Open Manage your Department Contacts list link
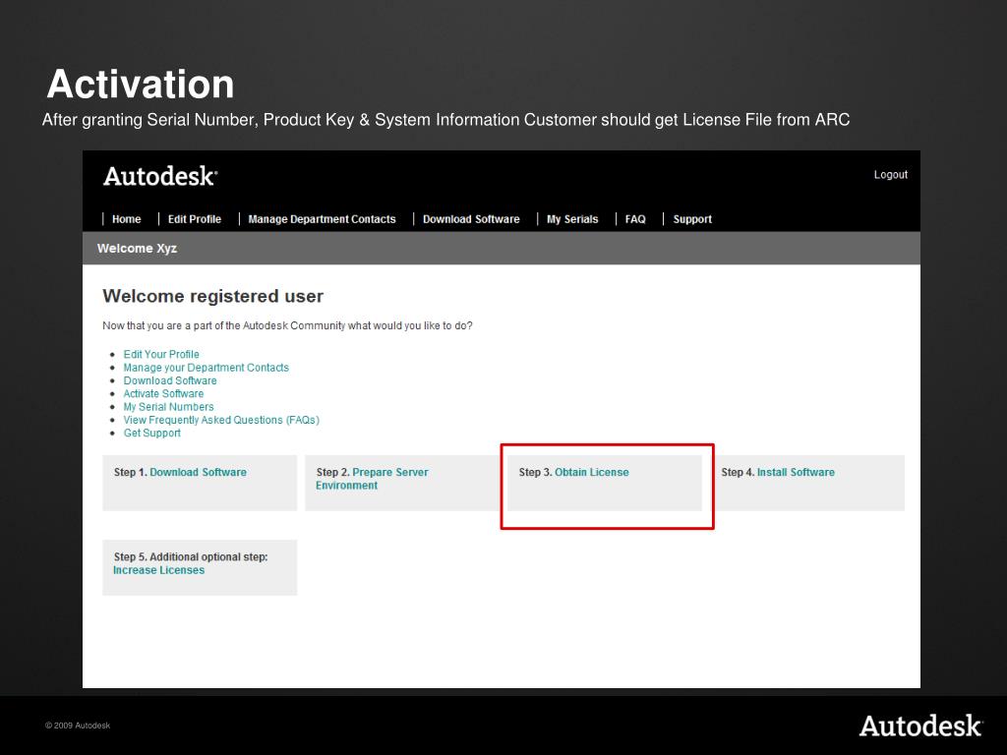Image resolution: width=1007 pixels, height=755 pixels. point(206,368)
